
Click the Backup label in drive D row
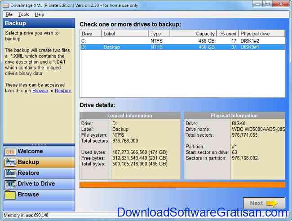[112, 47]
